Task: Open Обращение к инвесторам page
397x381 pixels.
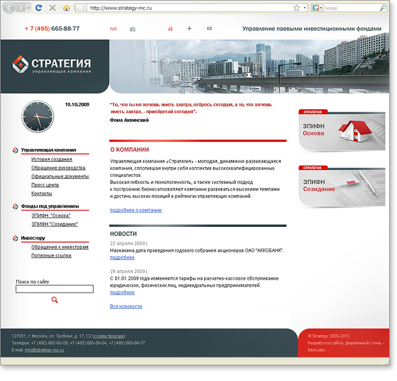Action: click(x=60, y=247)
